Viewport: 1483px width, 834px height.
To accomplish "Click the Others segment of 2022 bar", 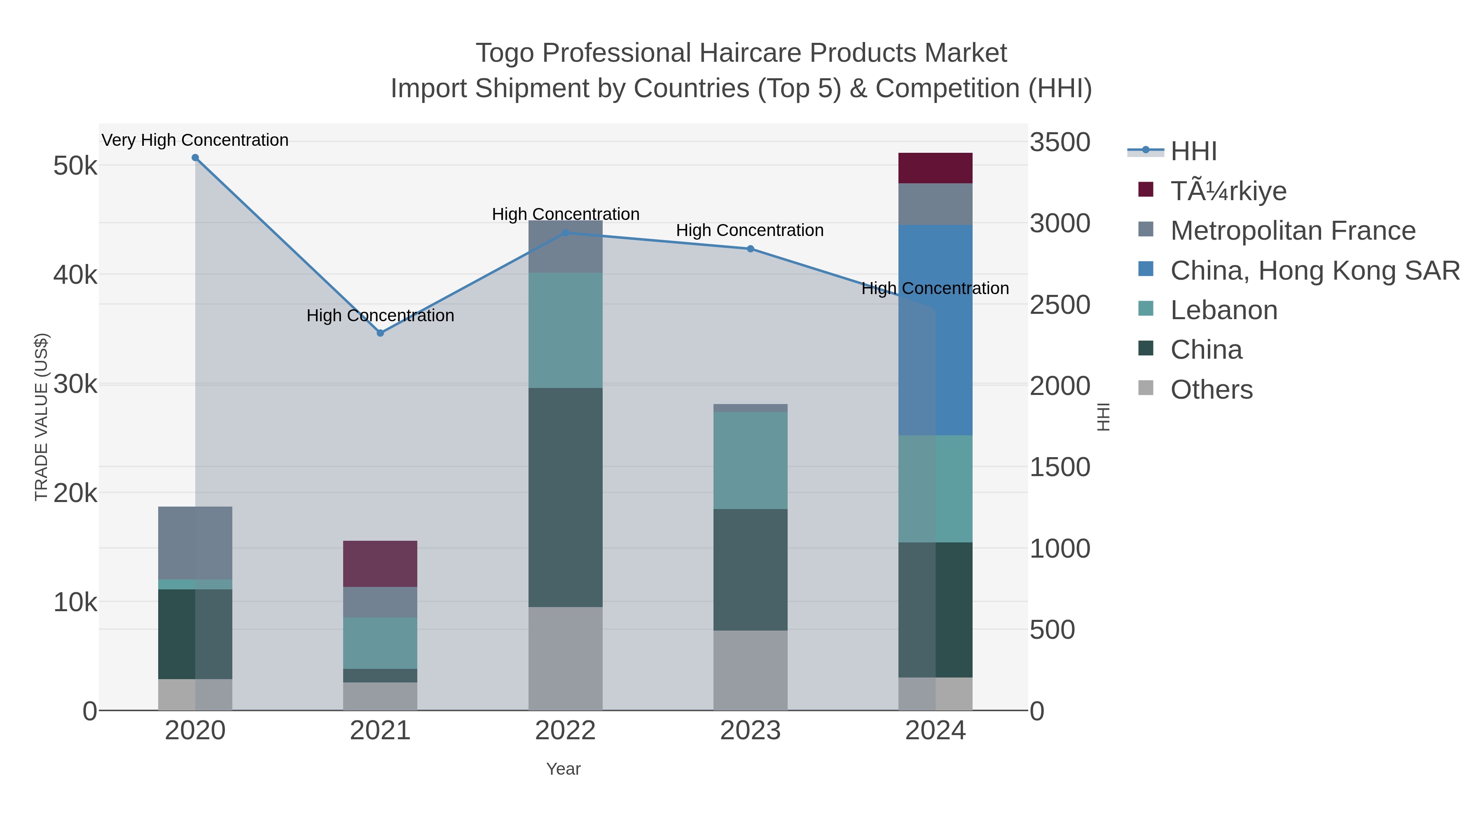I will (x=565, y=659).
